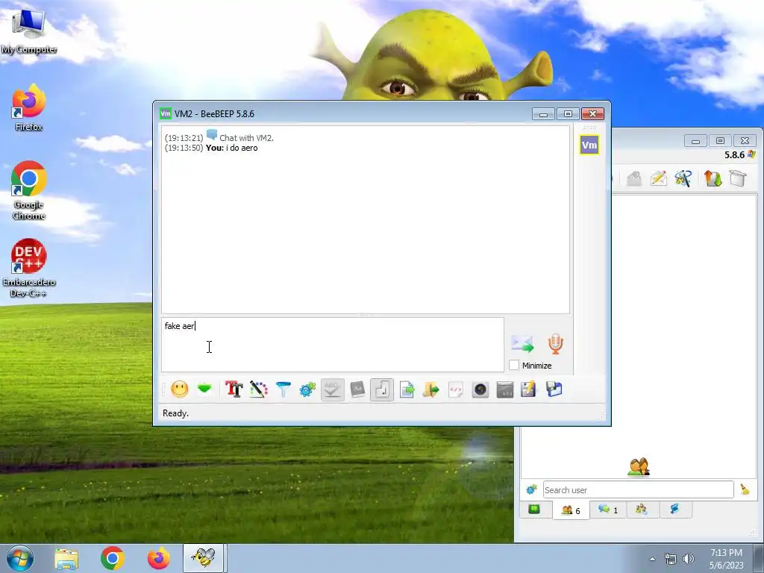The image size is (764, 573).
Task: Click the green down-arrow emoticon menu icon
Action: coord(204,389)
